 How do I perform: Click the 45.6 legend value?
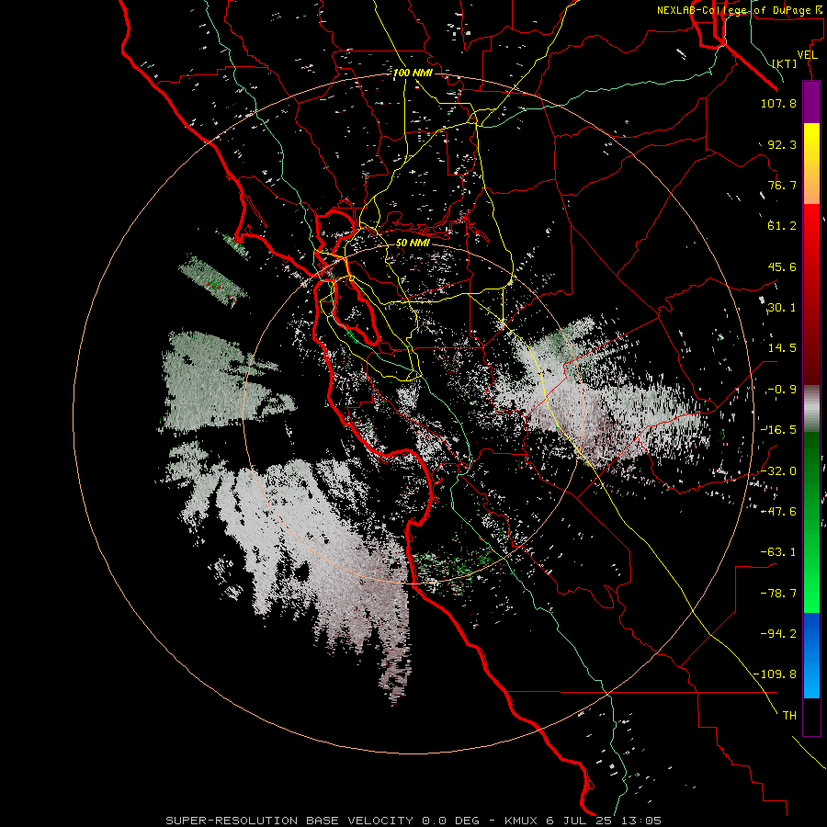pyautogui.click(x=782, y=266)
